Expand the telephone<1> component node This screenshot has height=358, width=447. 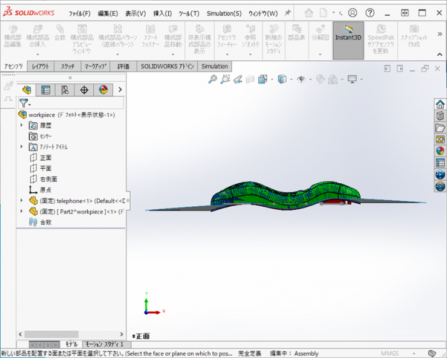[22, 200]
